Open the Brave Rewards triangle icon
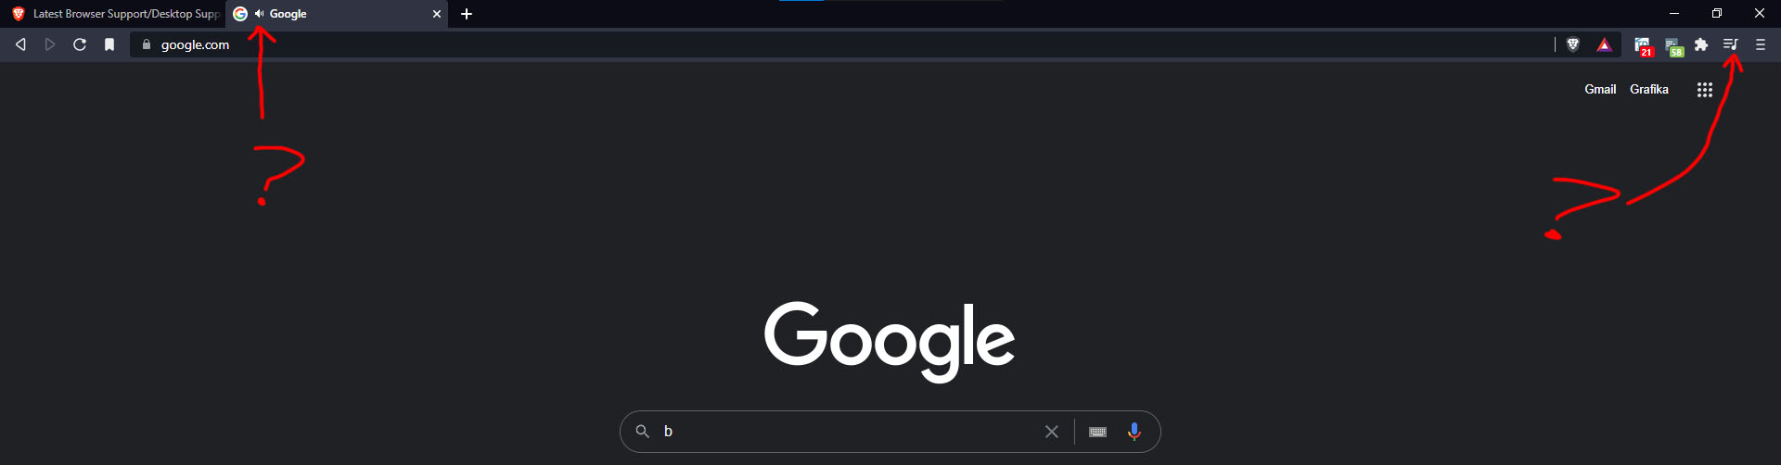1781x465 pixels. (x=1604, y=44)
